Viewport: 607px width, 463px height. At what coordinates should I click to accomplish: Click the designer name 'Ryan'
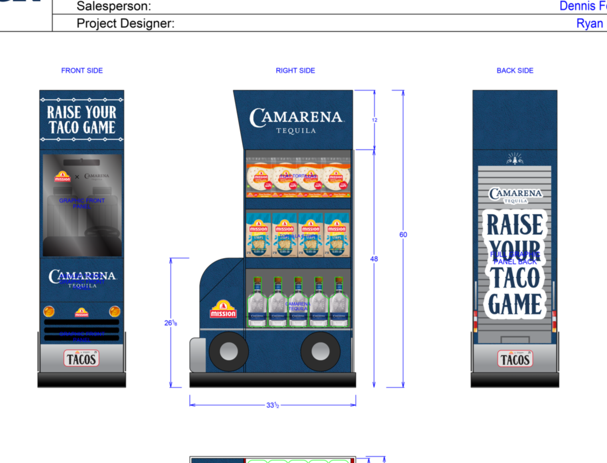589,23
